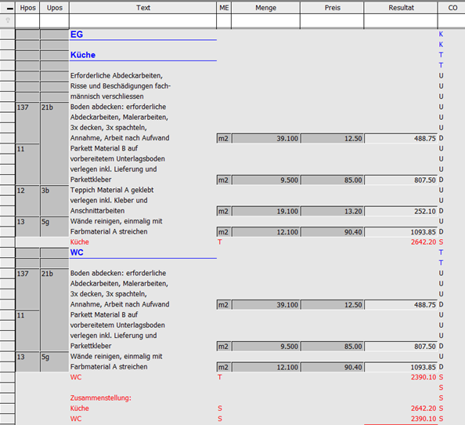This screenshot has height=425, width=465.
Task: Click the Preis cell showing 13.20
Action: [332, 211]
